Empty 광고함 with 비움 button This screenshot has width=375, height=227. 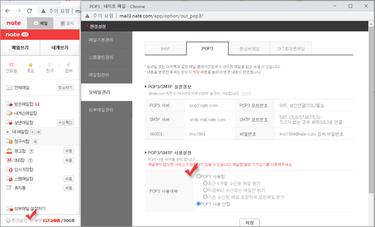pyautogui.click(x=69, y=151)
